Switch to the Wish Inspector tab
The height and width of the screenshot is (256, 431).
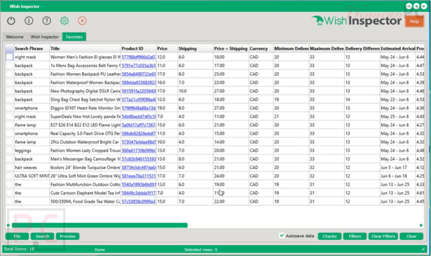pyautogui.click(x=45, y=37)
